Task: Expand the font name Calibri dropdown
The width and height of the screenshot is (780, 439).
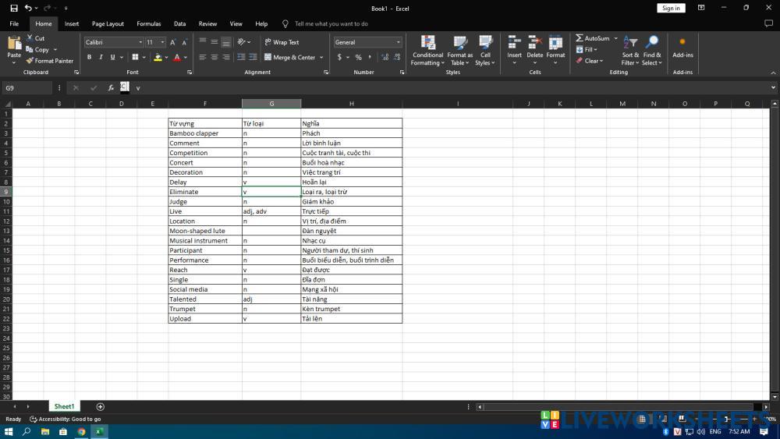Action: coord(140,42)
